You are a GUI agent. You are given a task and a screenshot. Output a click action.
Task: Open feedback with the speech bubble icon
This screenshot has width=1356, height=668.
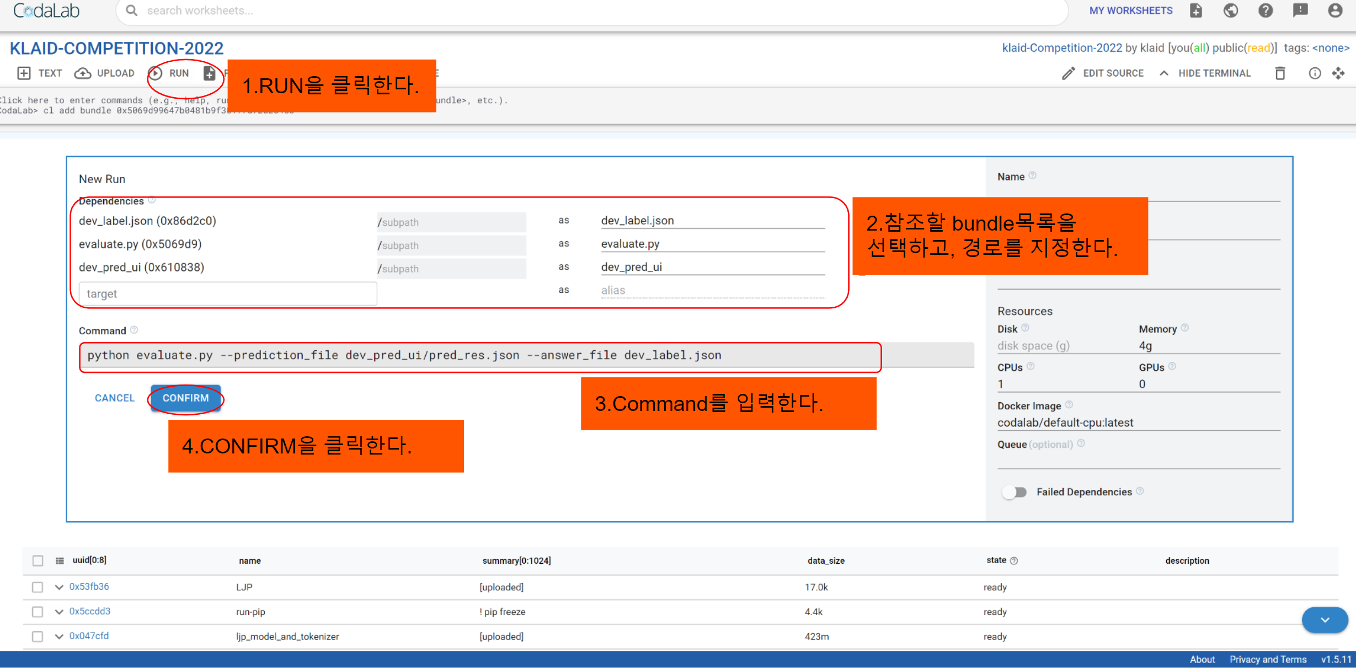point(1300,10)
